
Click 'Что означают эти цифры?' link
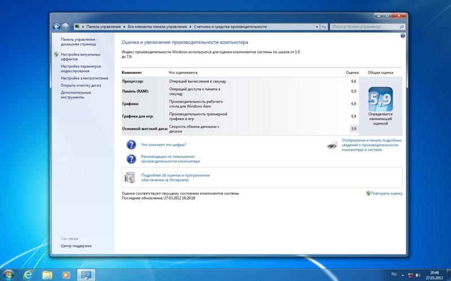pos(163,145)
